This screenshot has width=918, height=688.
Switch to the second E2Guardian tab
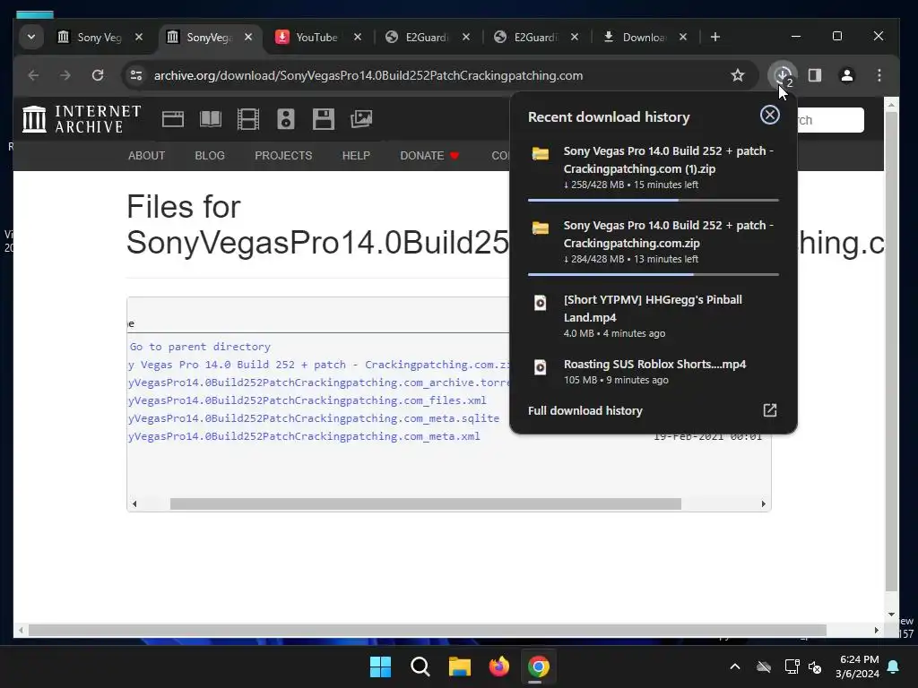tap(535, 37)
